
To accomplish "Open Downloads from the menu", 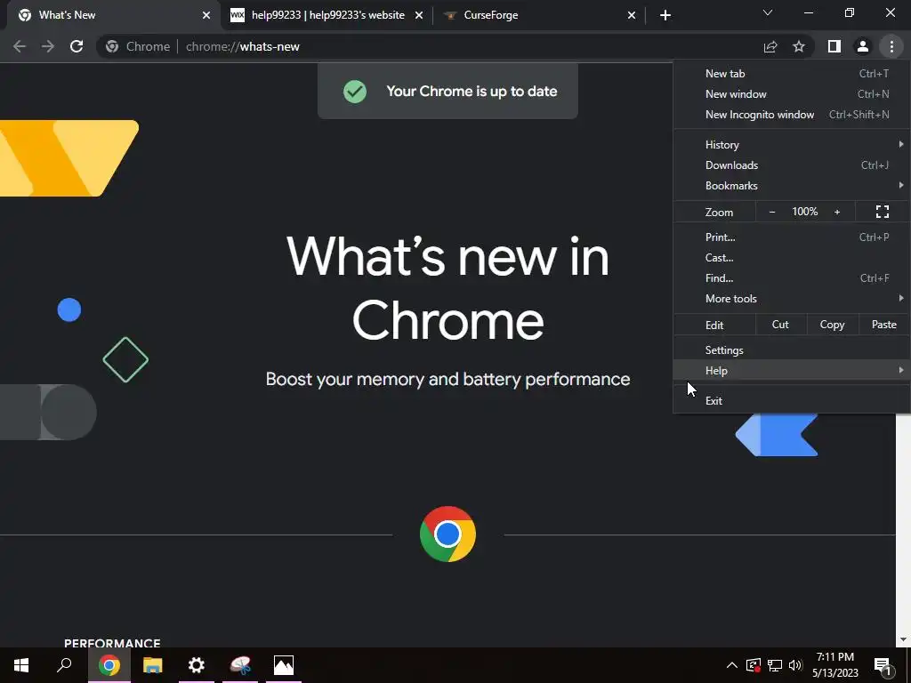I will (x=791, y=165).
